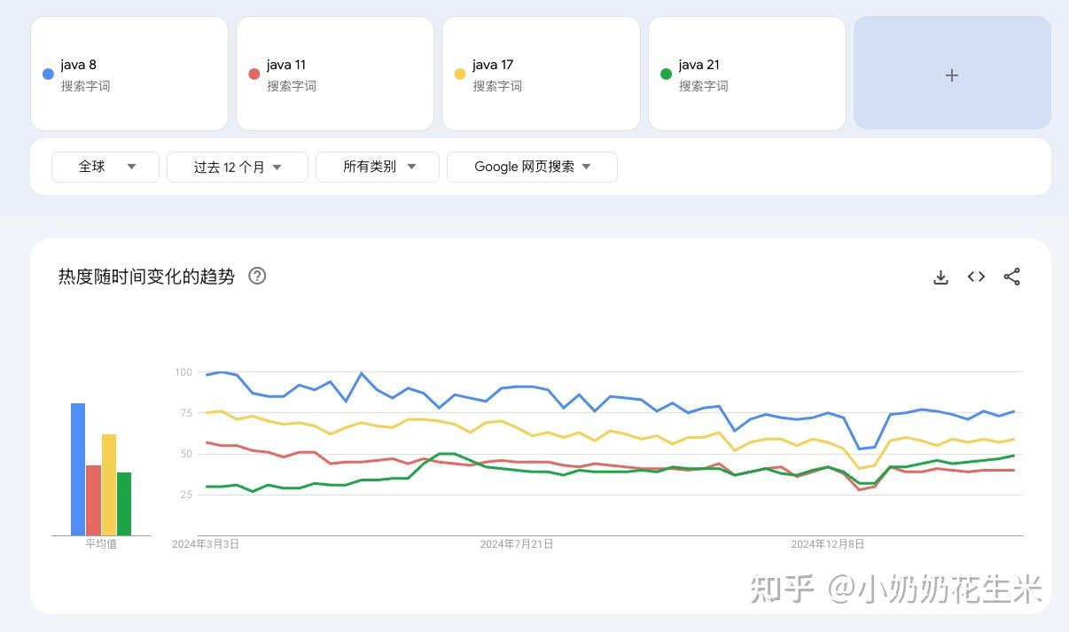Click the java 21 search term card

point(746,74)
